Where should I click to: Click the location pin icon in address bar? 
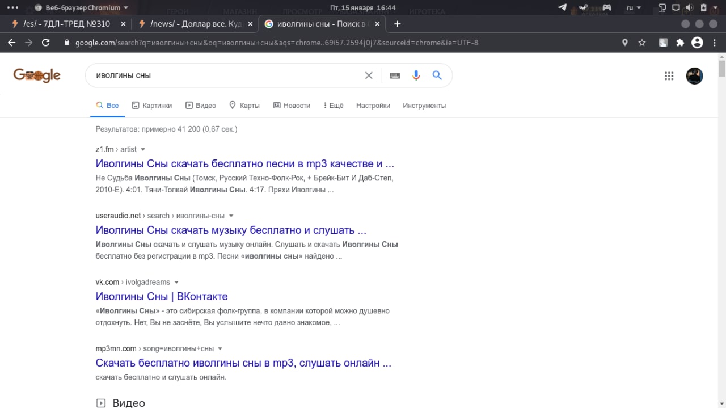pyautogui.click(x=625, y=43)
